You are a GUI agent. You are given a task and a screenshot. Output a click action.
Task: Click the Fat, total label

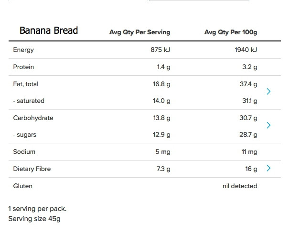pos(26,84)
